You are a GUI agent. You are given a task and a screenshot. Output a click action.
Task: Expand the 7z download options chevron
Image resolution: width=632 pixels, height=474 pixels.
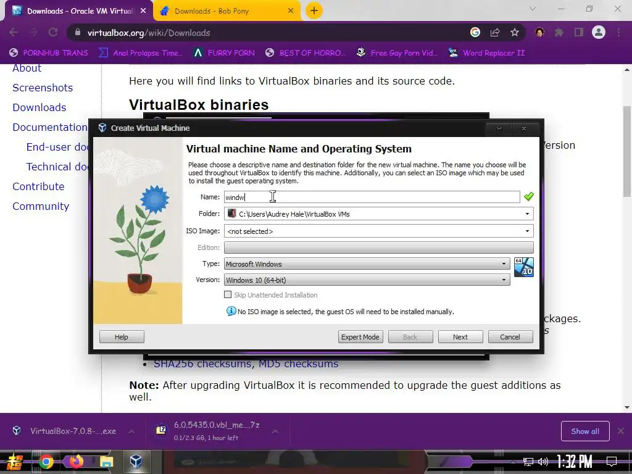click(275, 431)
